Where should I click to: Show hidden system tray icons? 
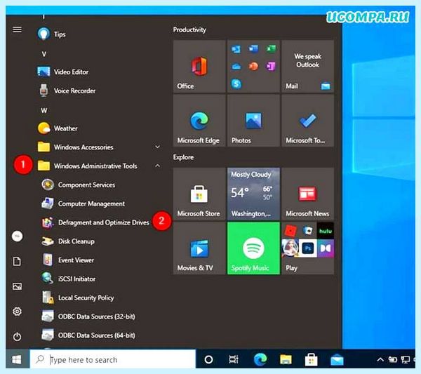(380, 359)
